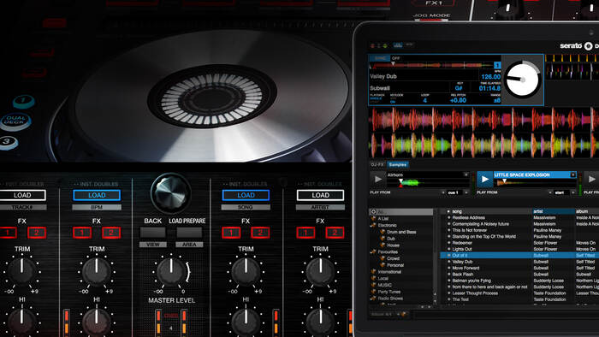
Task: Toggle FX 2 in the BPM-labeled channel
Action: tap(111, 233)
